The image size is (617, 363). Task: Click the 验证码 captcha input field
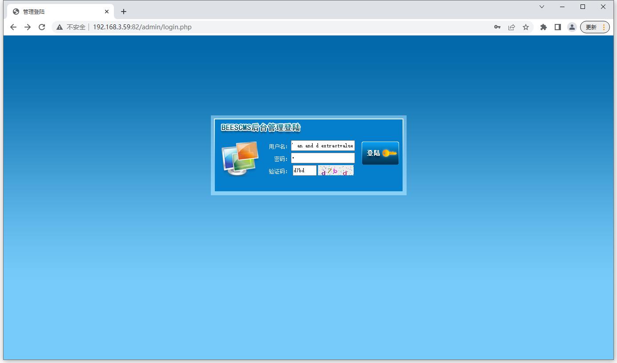[x=305, y=170]
